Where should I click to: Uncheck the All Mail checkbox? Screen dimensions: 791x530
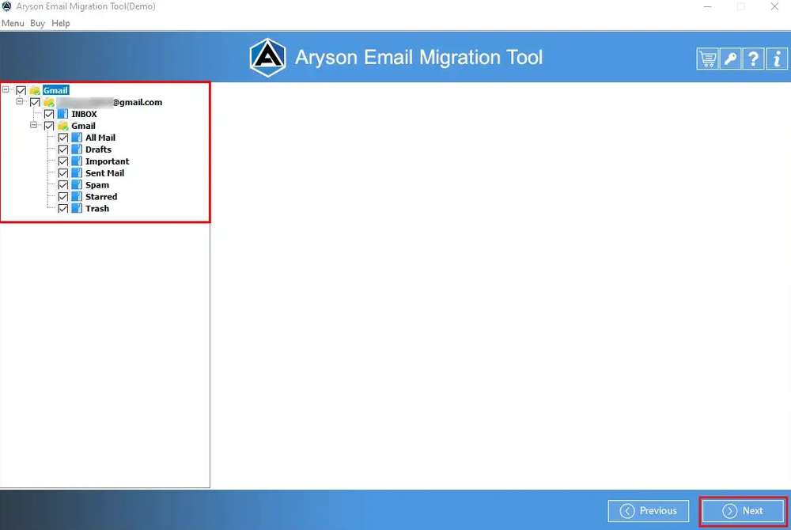63,138
